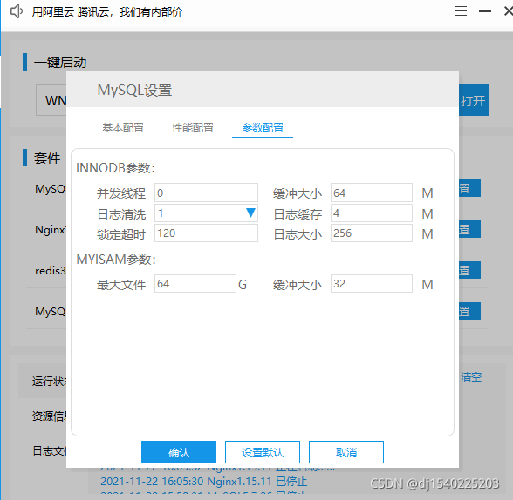The height and width of the screenshot is (500, 513).
Task: Click the INNODB 缓冲大小 field showing 64
Action: tap(372, 193)
